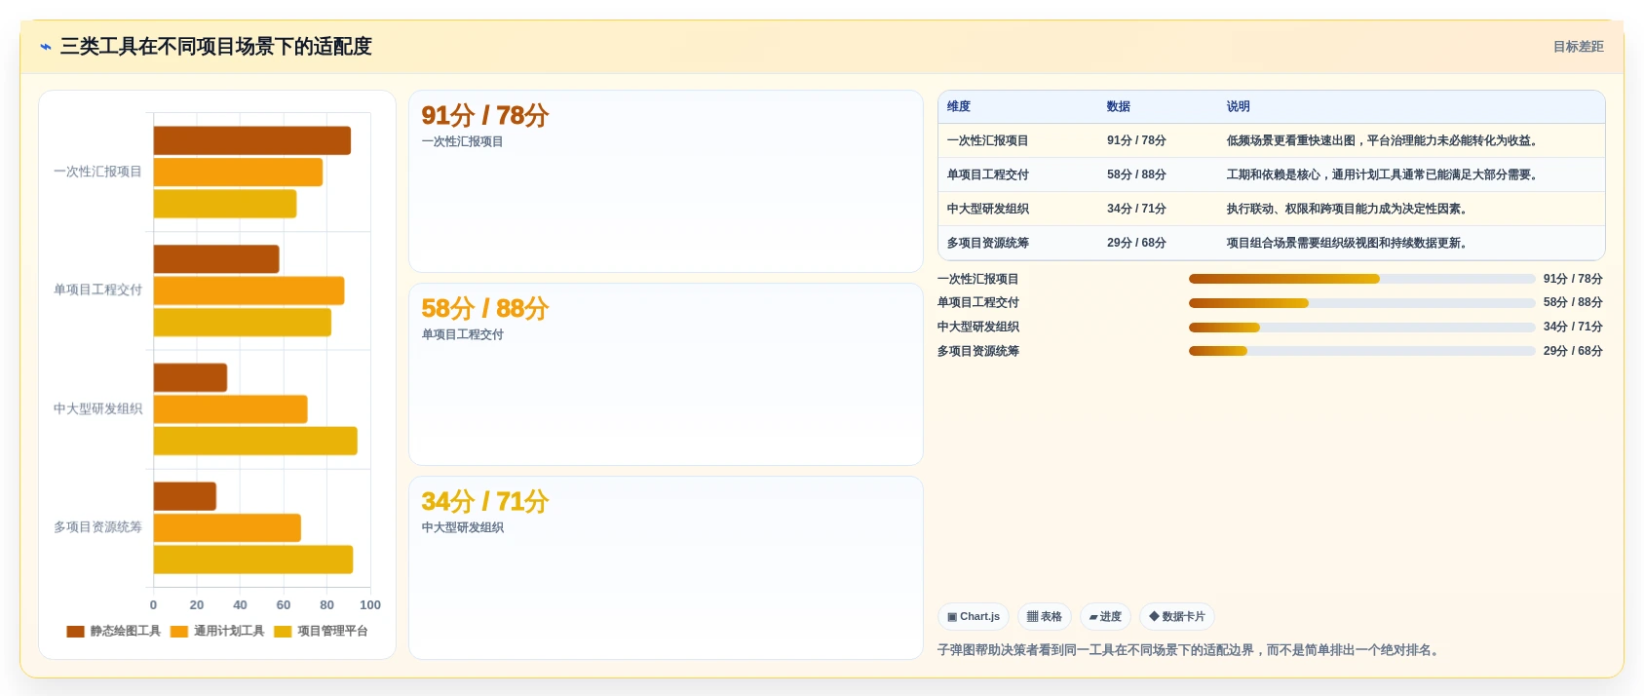Click the 目标差距 label in the header

pyautogui.click(x=1578, y=47)
